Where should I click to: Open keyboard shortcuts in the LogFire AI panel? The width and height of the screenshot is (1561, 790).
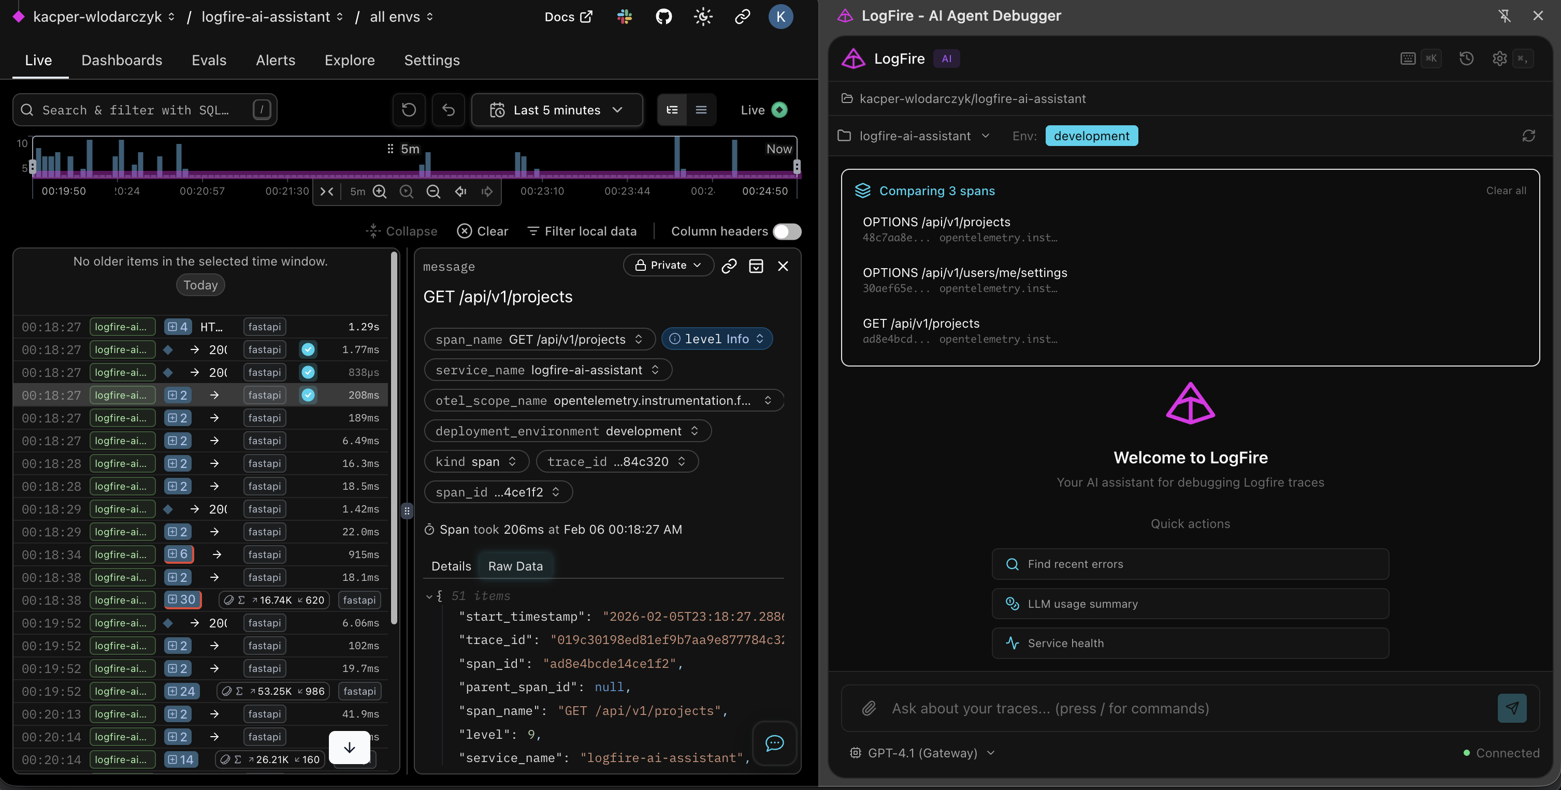pos(1407,58)
